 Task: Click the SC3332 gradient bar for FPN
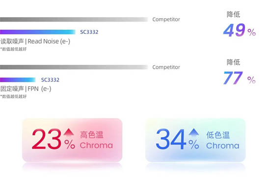[18, 79]
